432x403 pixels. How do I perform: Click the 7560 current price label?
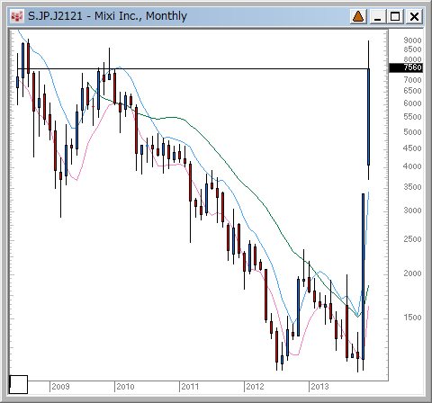click(406, 67)
